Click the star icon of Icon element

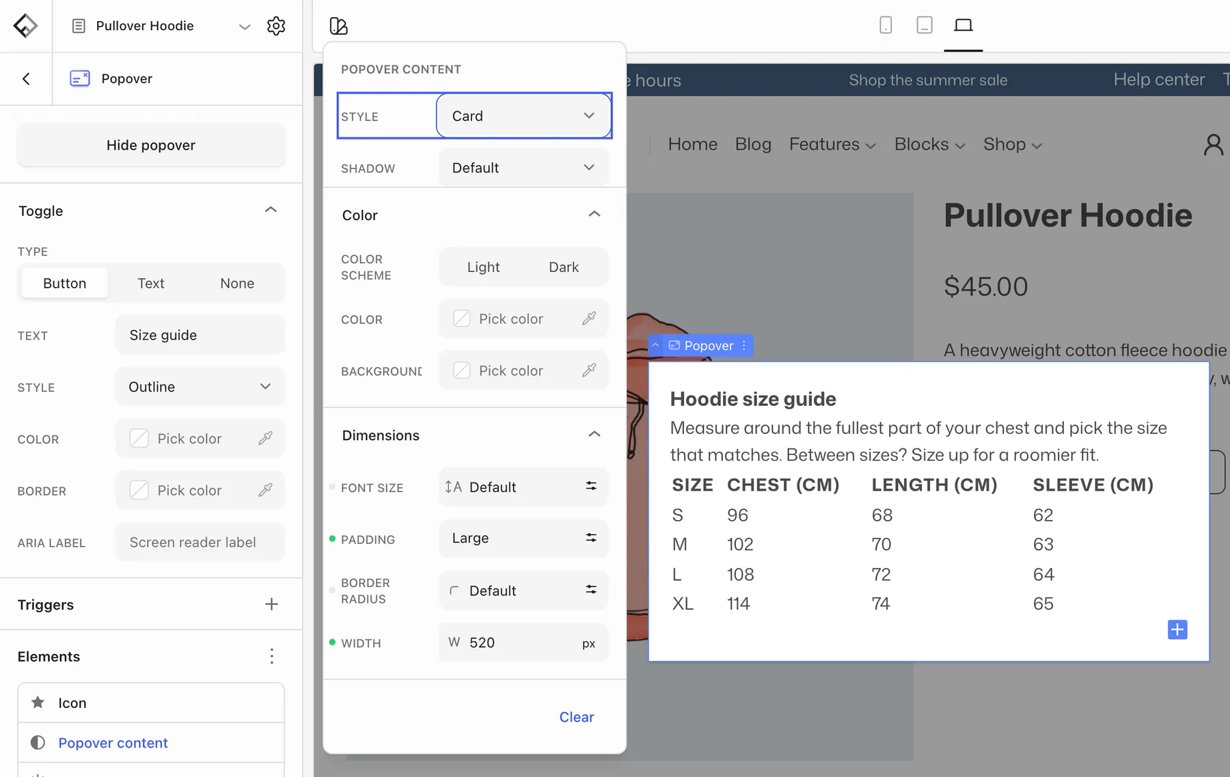[38, 703]
